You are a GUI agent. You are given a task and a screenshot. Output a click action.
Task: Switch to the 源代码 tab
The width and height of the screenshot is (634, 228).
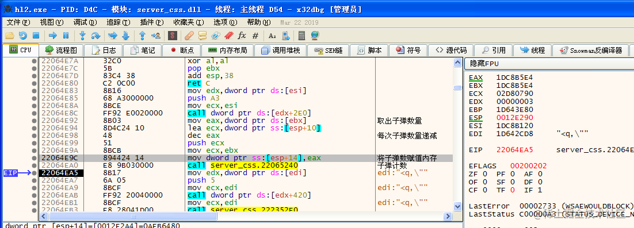click(x=450, y=51)
